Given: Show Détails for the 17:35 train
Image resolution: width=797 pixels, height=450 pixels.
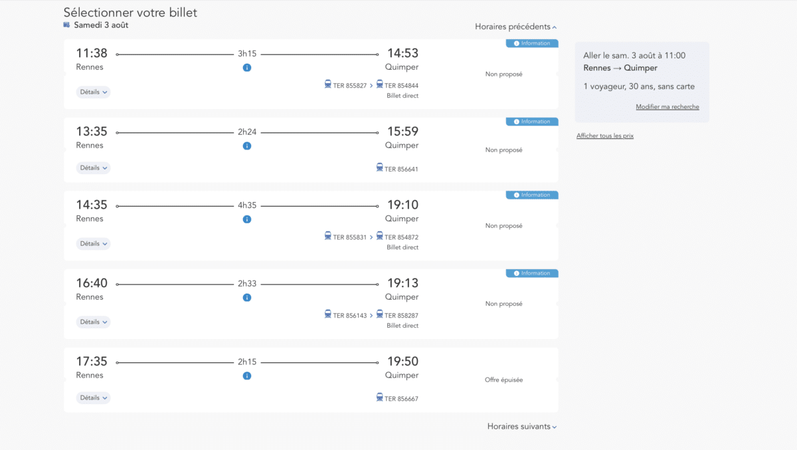Looking at the screenshot, I should tap(93, 398).
